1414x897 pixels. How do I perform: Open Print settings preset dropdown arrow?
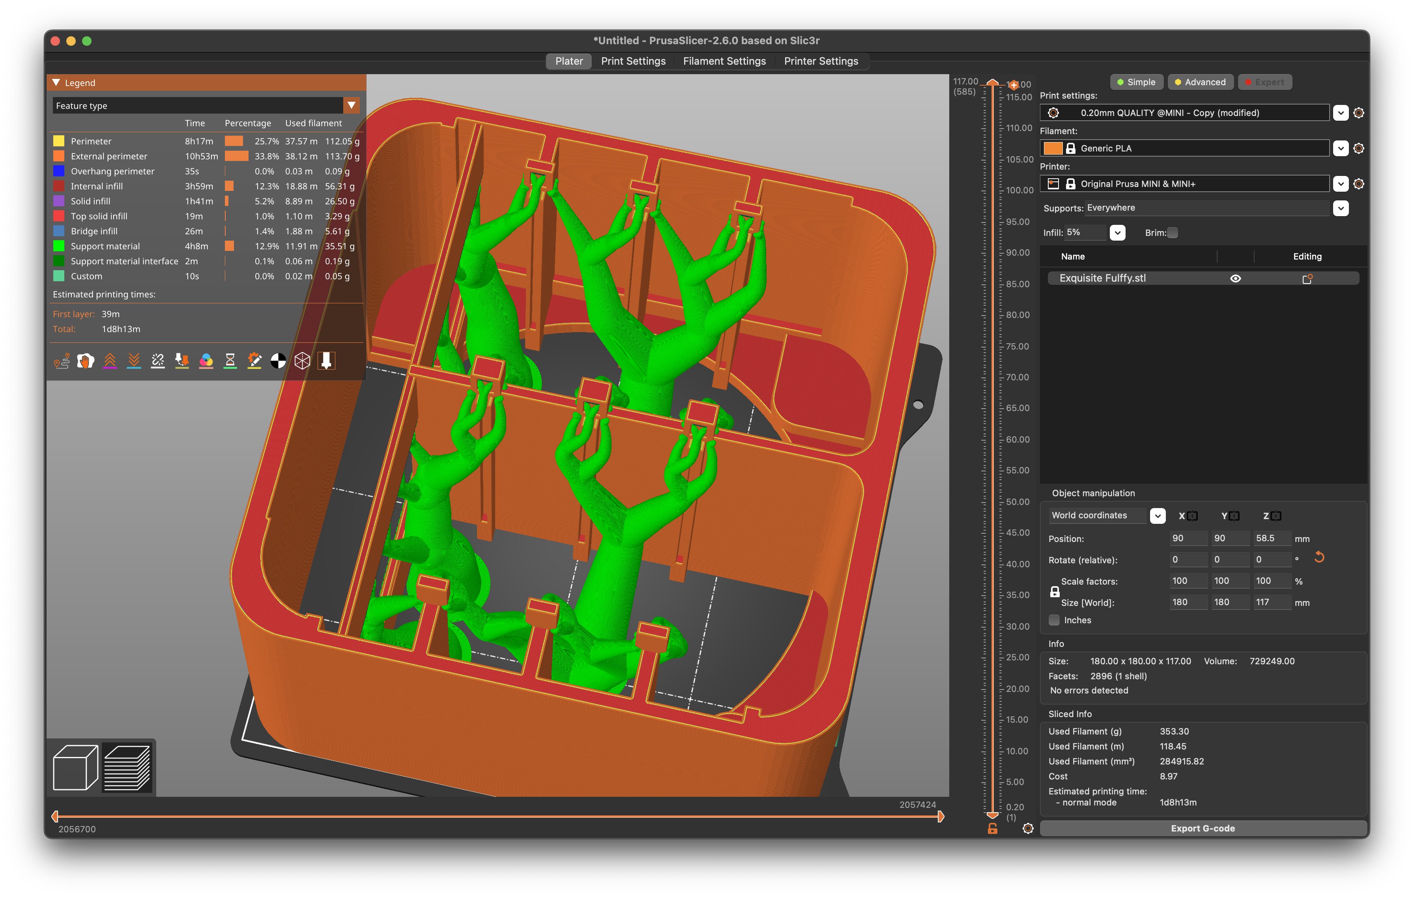click(1340, 113)
